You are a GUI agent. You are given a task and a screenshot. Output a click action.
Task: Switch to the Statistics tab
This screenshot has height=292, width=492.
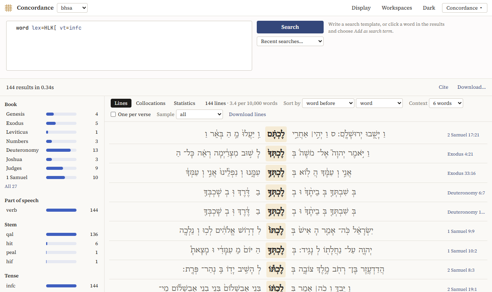click(x=184, y=103)
